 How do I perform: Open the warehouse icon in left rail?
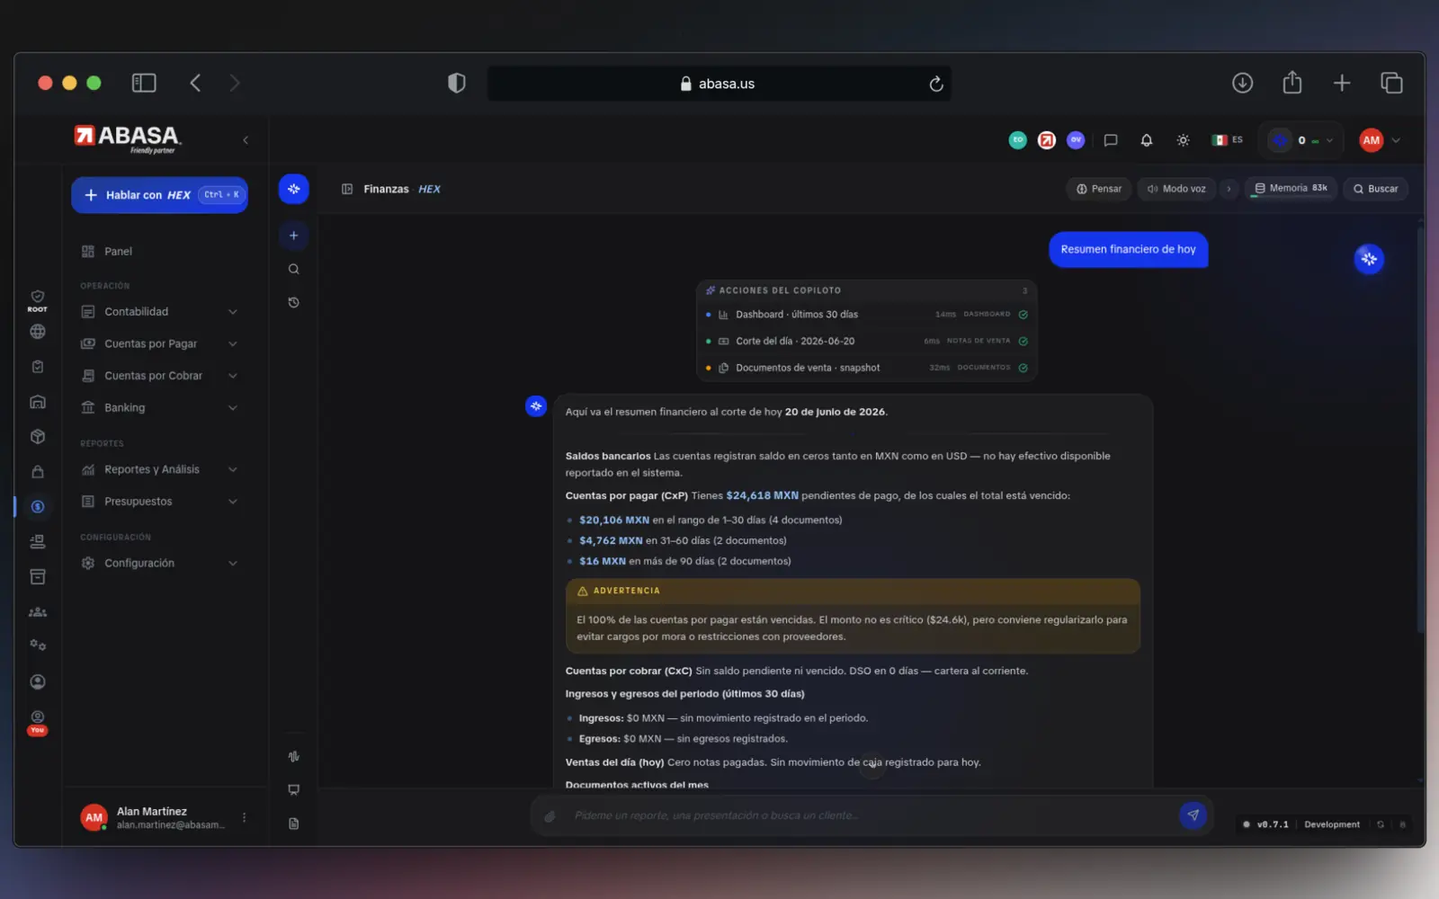point(37,402)
